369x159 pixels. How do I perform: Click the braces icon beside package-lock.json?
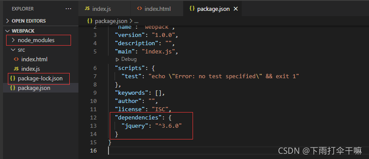(13, 78)
